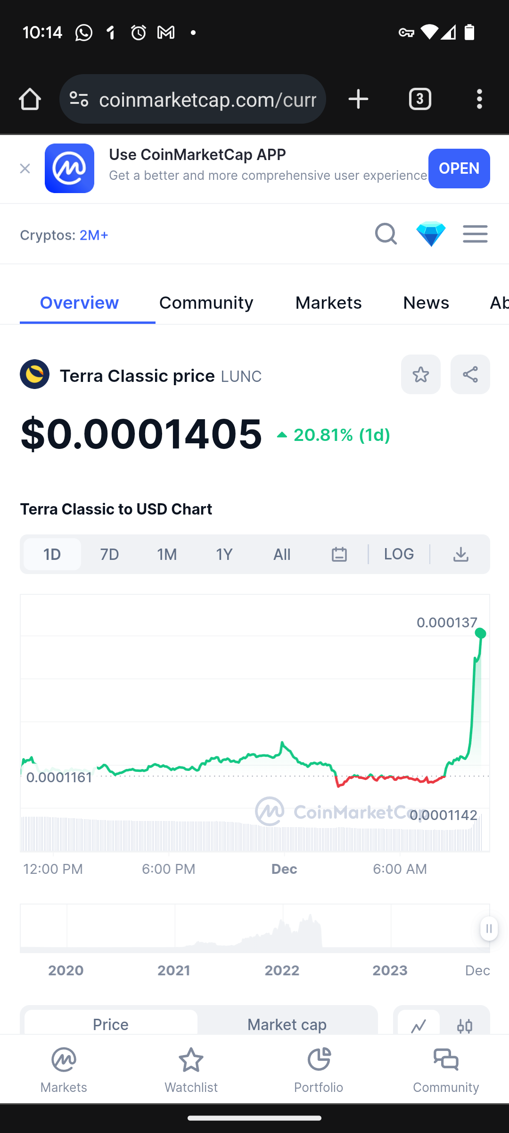Switch to candlestick chart type
The width and height of the screenshot is (509, 1133).
tap(465, 1024)
